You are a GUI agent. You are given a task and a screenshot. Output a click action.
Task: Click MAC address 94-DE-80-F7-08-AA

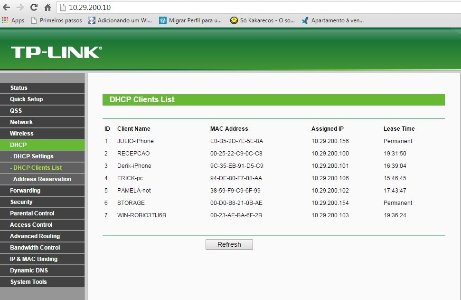236,178
